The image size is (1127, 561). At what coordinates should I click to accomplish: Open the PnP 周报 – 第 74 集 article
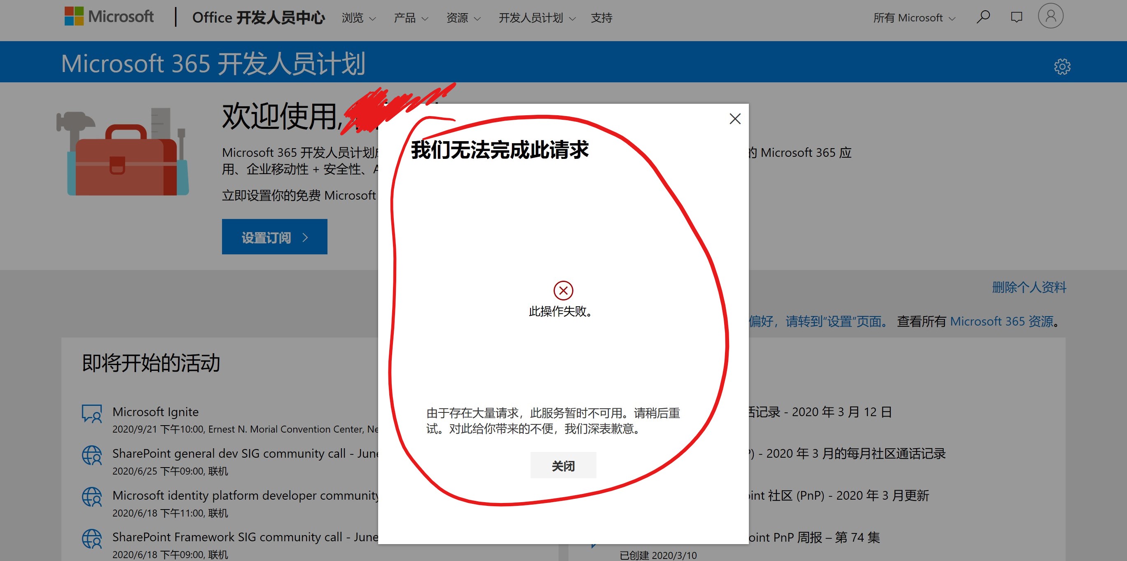[814, 537]
